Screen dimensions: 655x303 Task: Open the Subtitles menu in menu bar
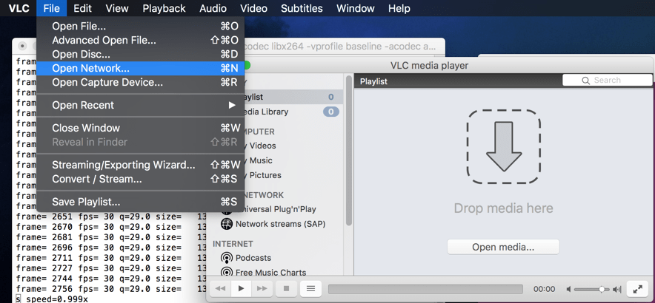point(302,8)
